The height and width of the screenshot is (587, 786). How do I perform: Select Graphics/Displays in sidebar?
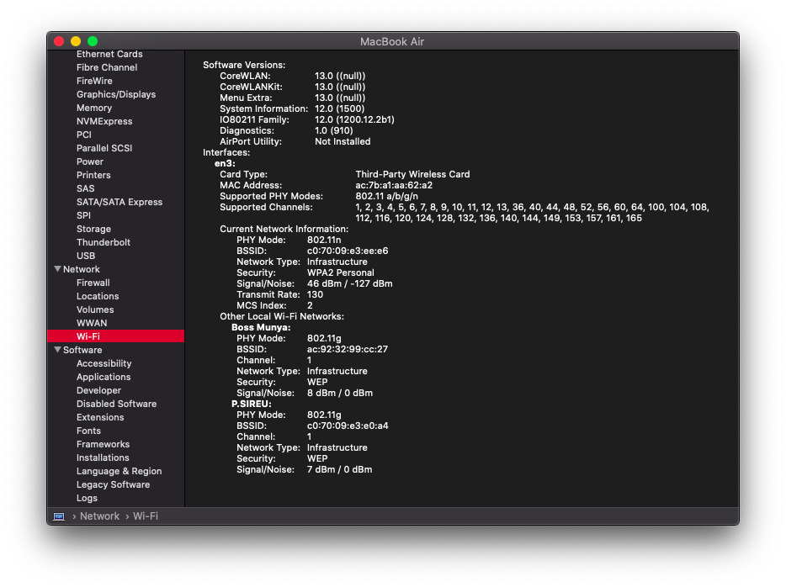point(116,95)
